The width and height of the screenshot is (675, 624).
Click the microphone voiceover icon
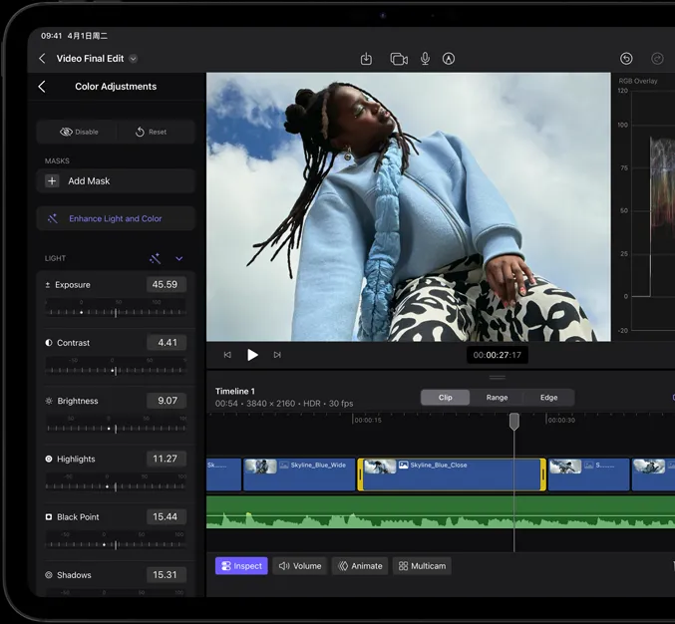tap(425, 59)
